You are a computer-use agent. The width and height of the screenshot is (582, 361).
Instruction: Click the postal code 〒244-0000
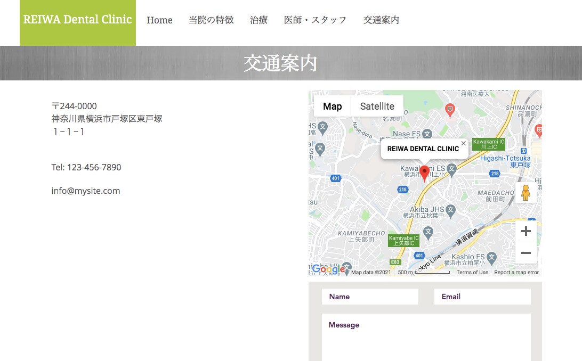pyautogui.click(x=74, y=106)
